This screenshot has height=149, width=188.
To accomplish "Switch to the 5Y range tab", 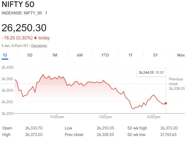I will click(x=155, y=55).
